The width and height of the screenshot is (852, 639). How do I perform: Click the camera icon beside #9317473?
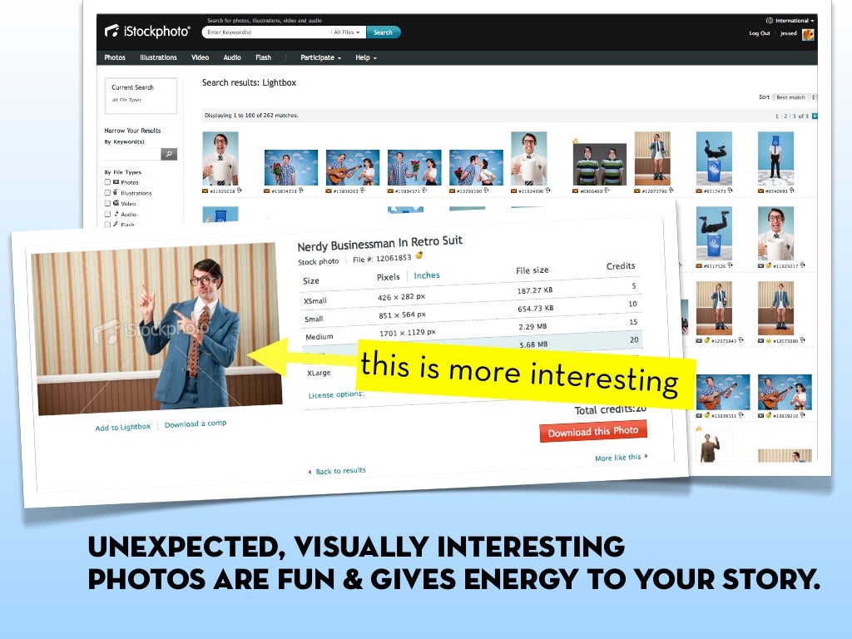699,191
